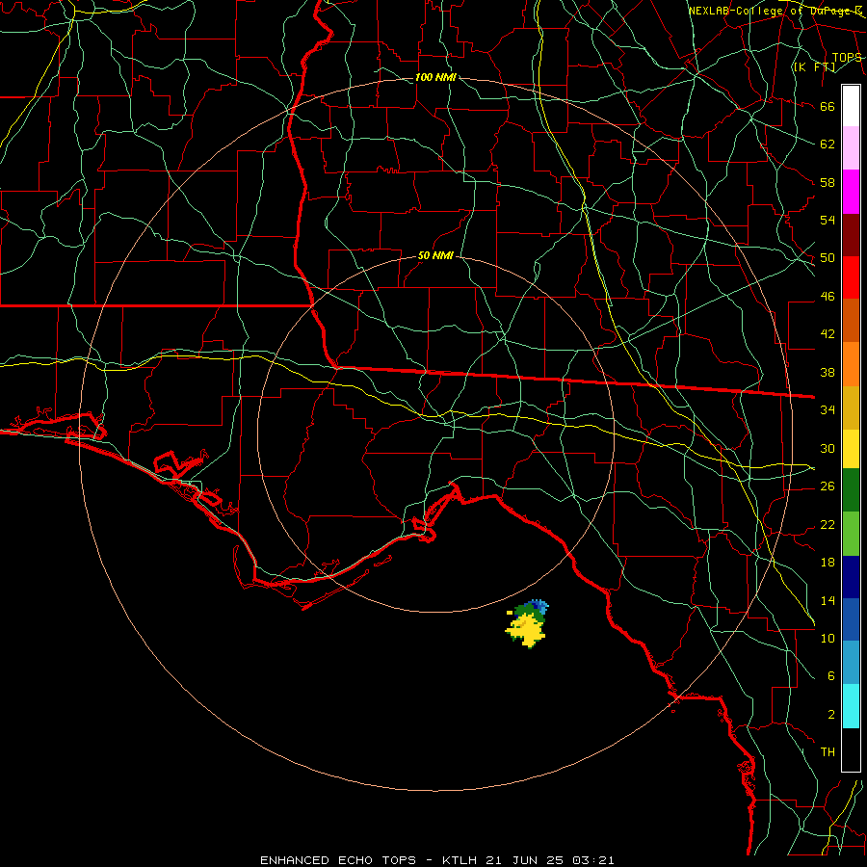The height and width of the screenshot is (867, 867).
Task: Click the 'TOPS' legend title
Action: [847, 58]
